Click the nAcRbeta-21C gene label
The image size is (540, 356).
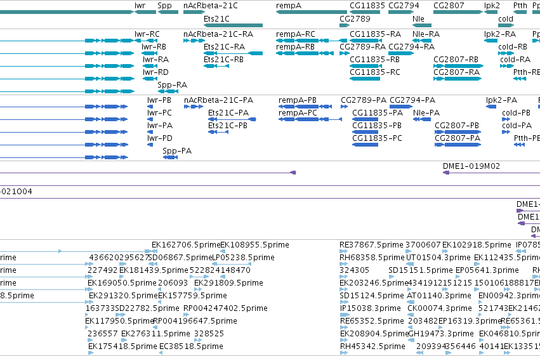(211, 6)
